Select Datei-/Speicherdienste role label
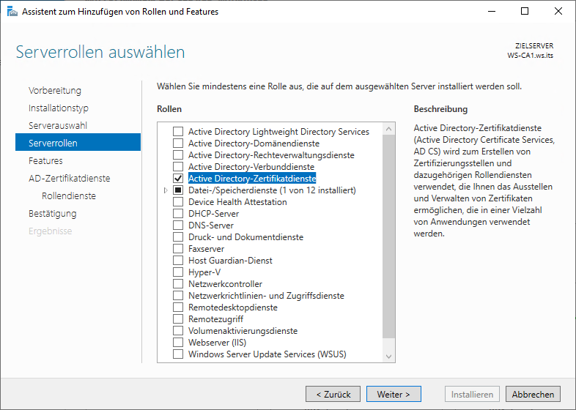Screen dimensions: 576x410 coord(272,190)
